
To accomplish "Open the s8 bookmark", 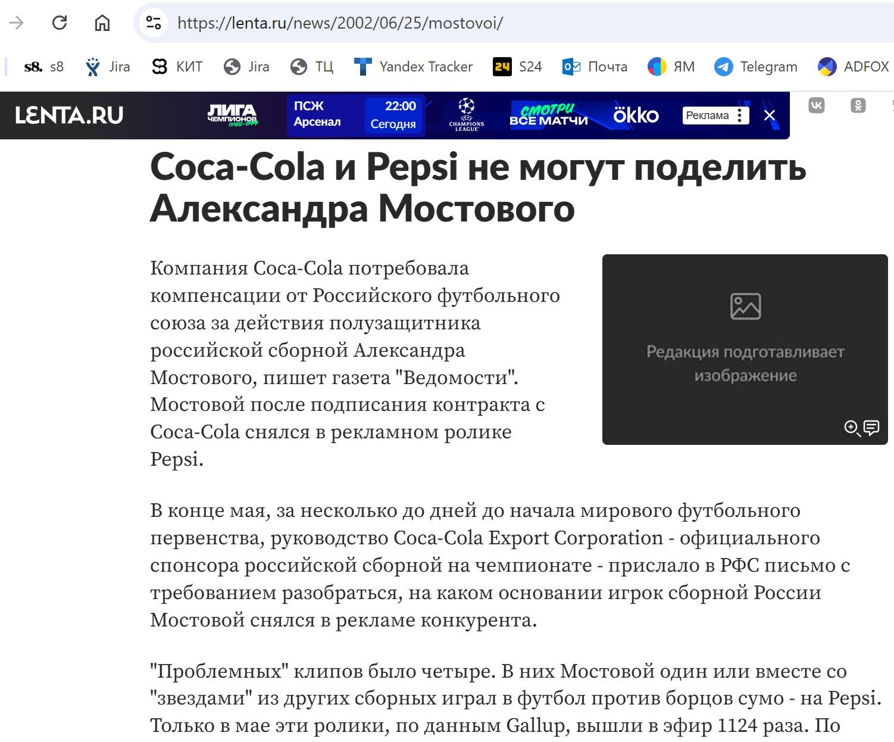I will point(43,67).
